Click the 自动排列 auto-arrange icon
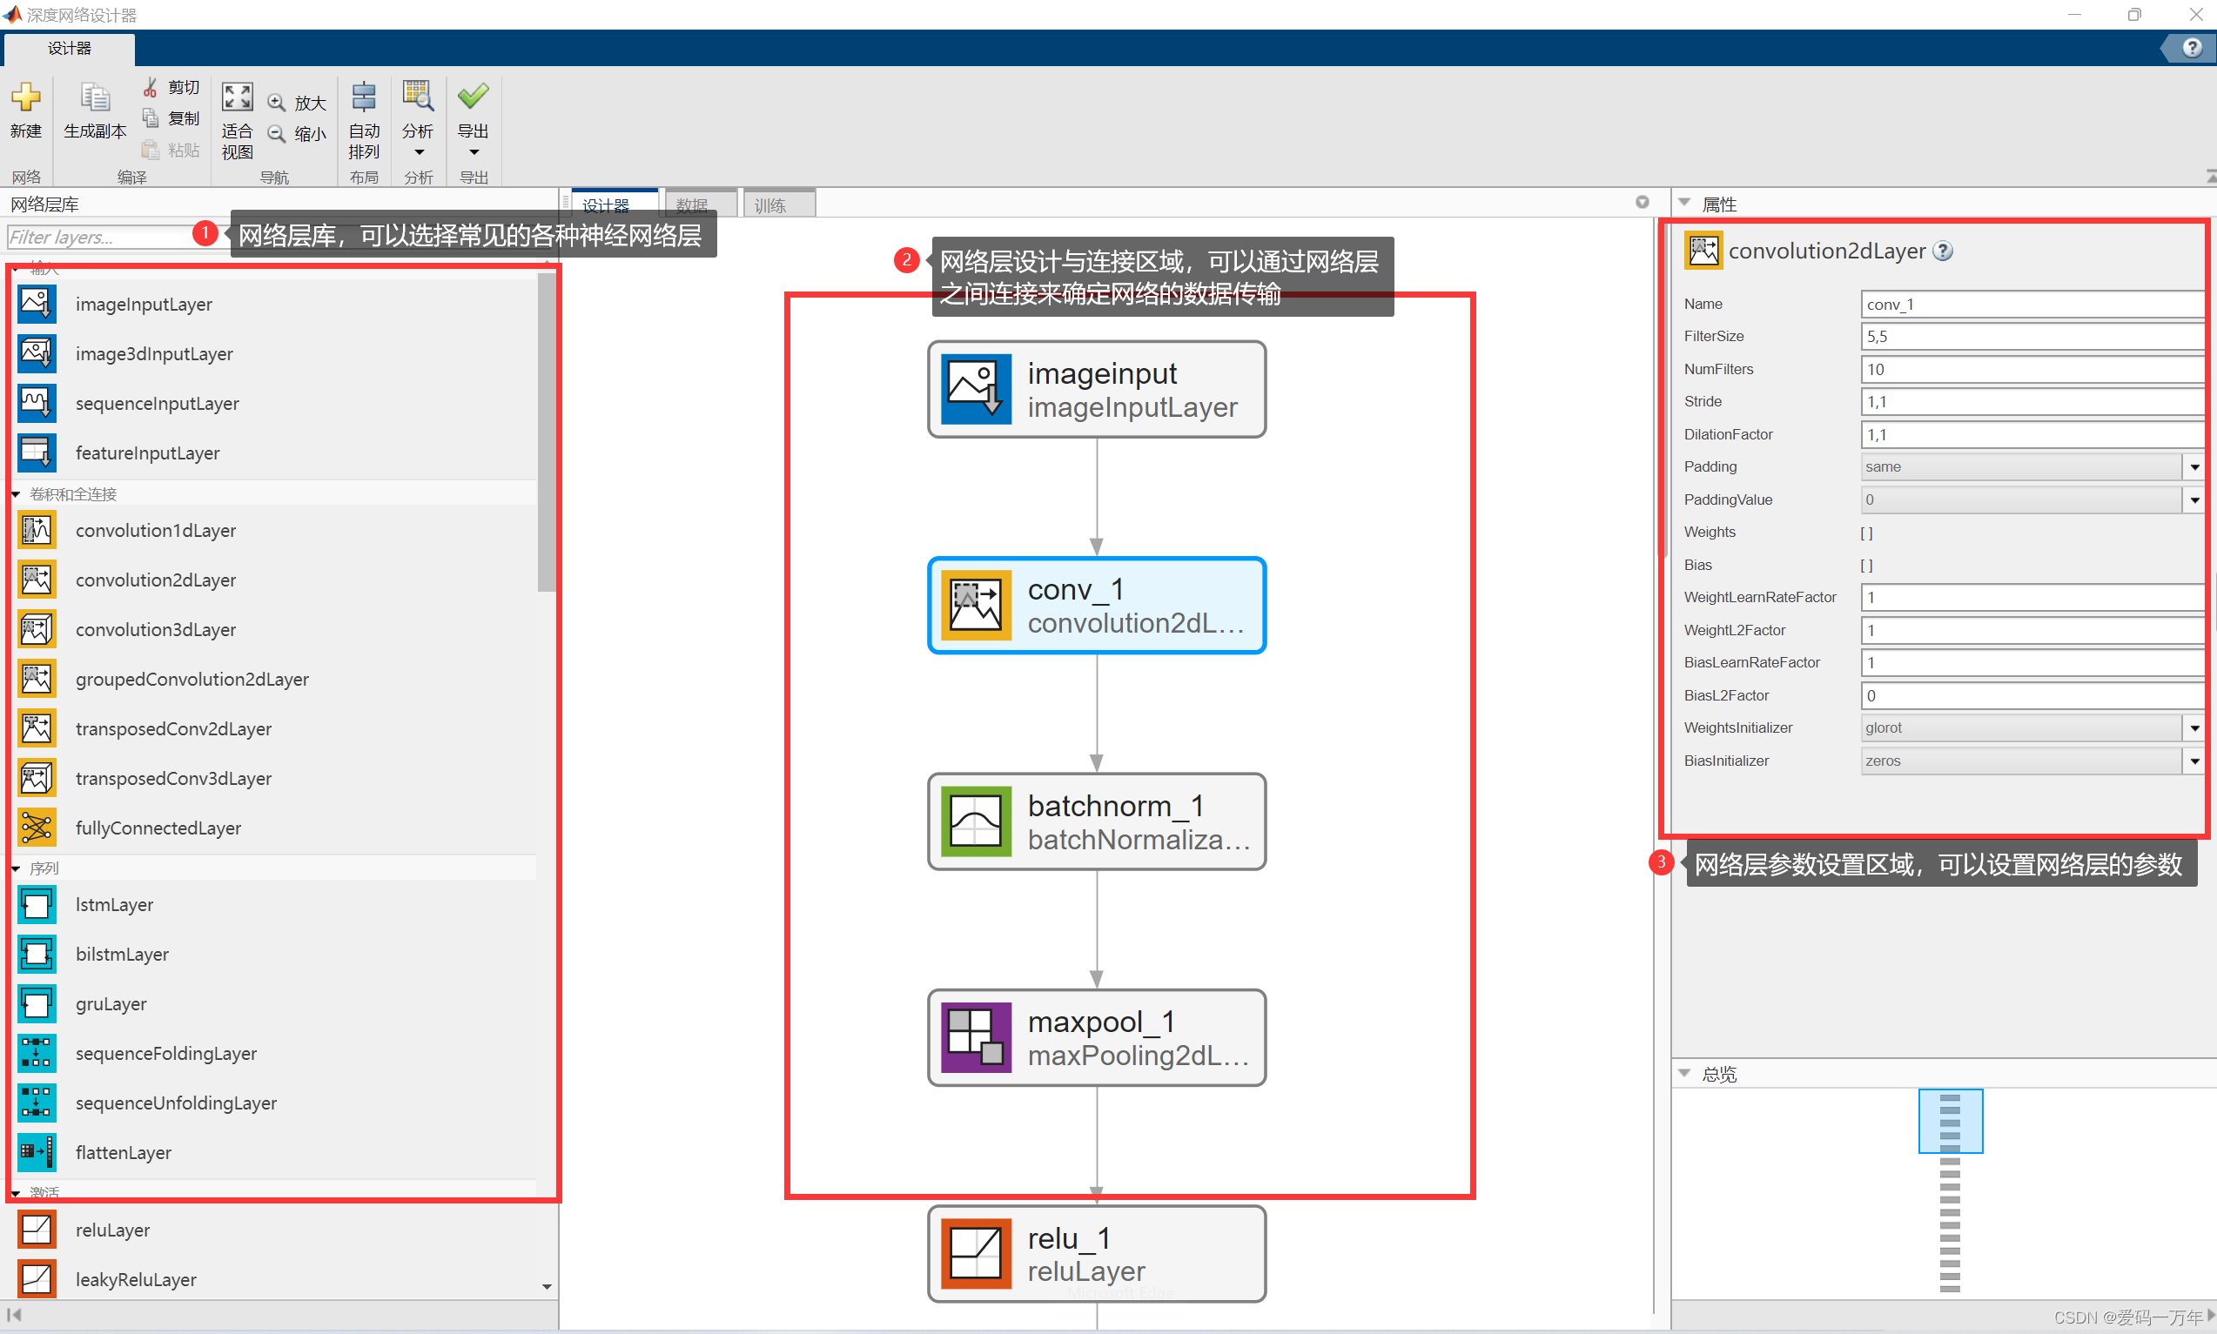The height and width of the screenshot is (1334, 2217). tap(364, 97)
